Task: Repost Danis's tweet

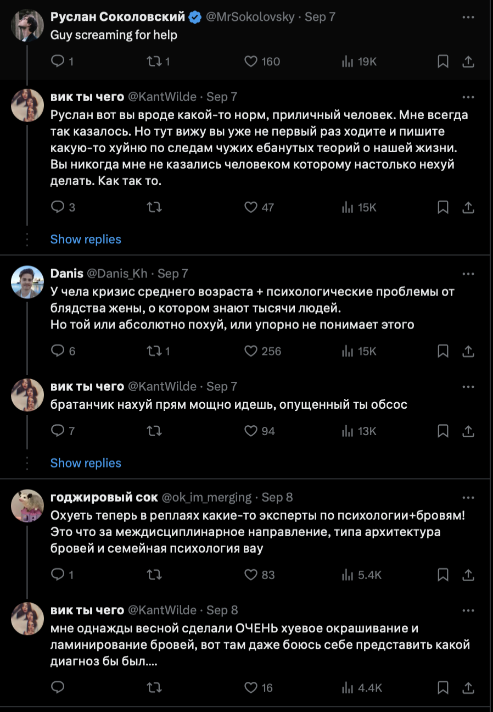Action: [154, 351]
